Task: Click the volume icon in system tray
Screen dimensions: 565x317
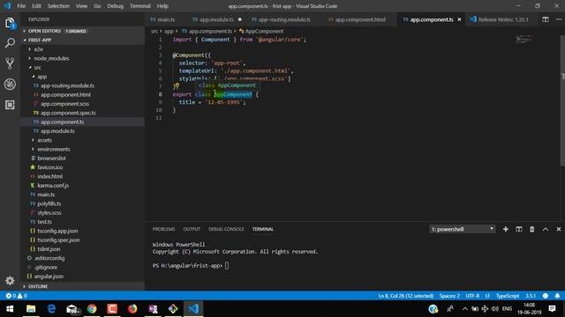Action: tap(495, 309)
